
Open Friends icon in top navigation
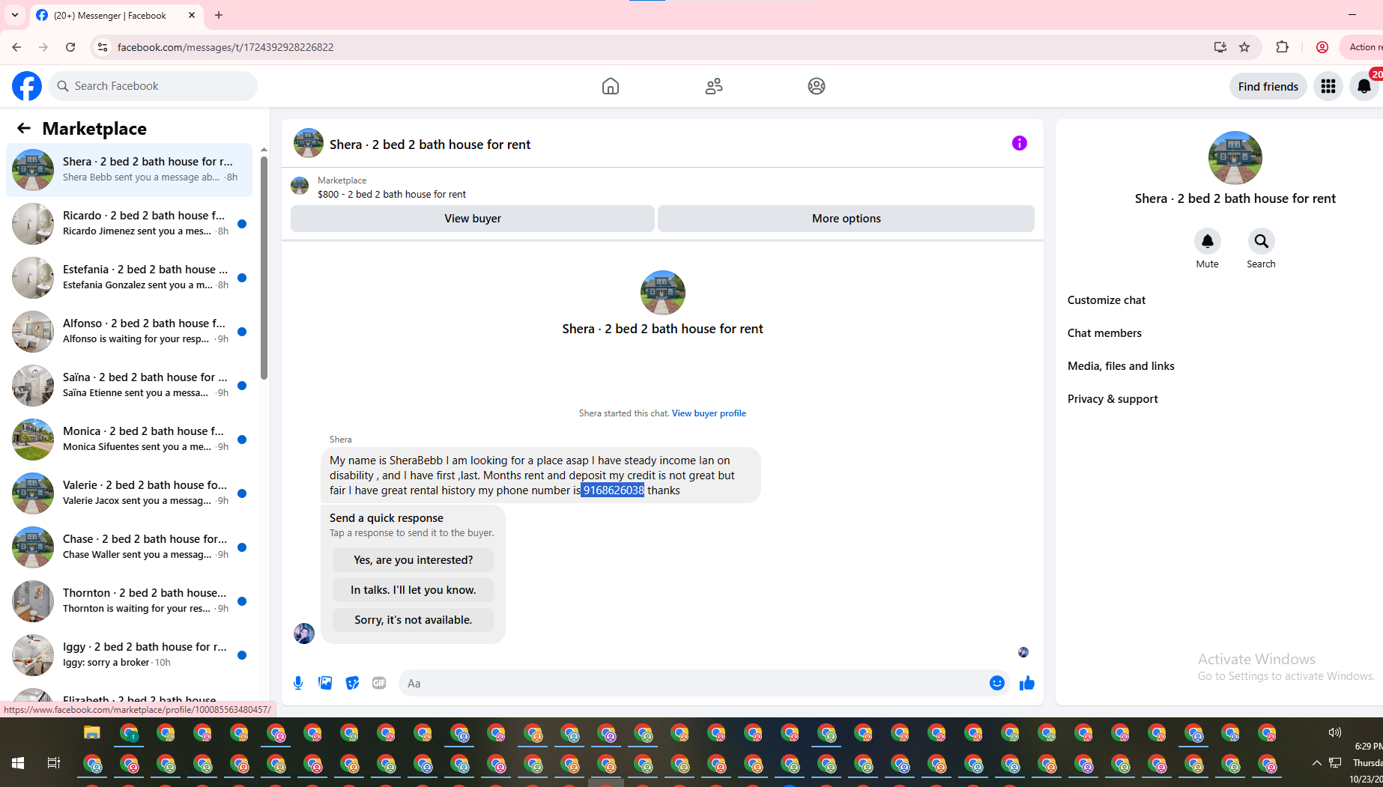point(714,86)
